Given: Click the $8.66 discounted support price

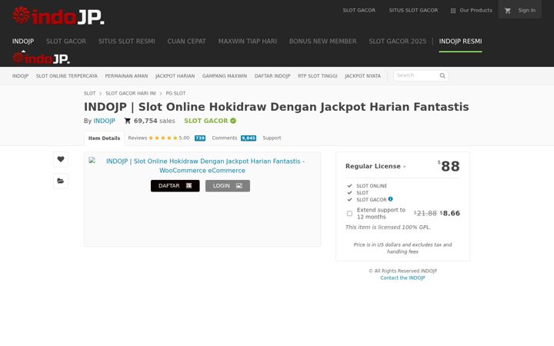Looking at the screenshot, I should (x=450, y=213).
